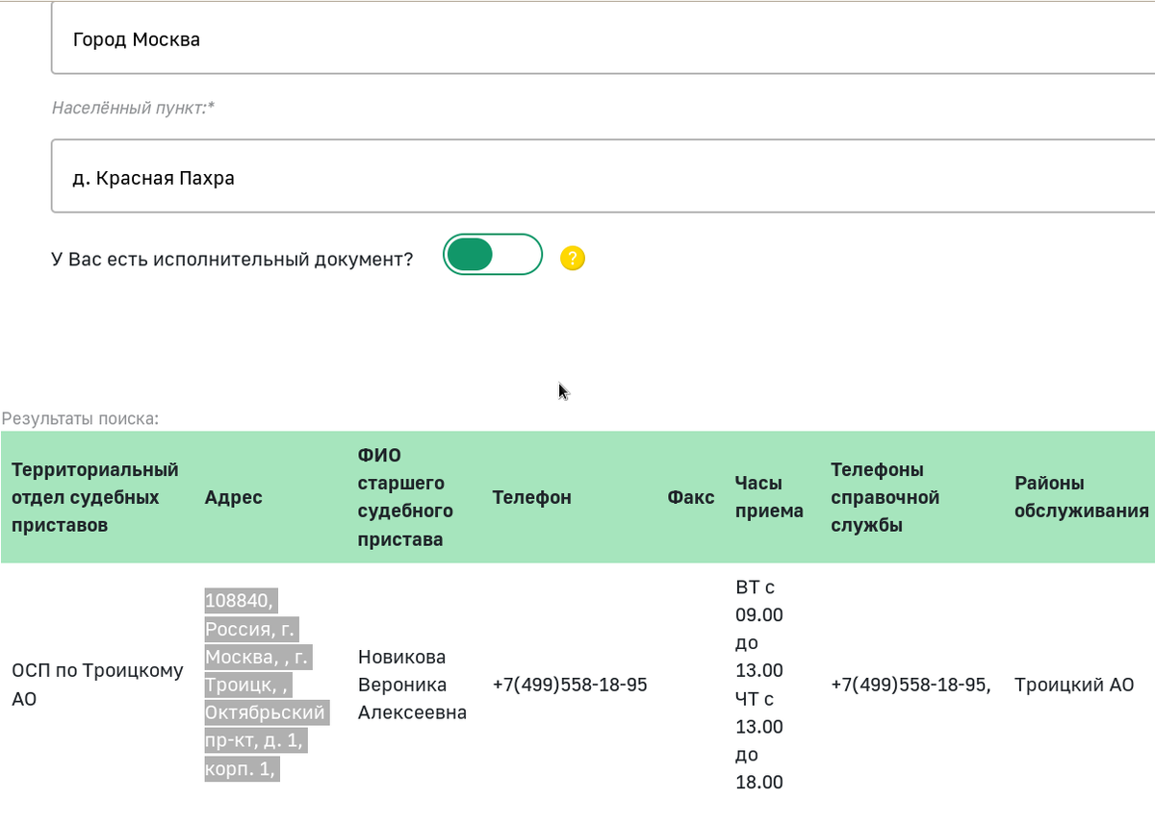
Task: Select the text У Вас есть исполнительный документ?
Action: [232, 259]
